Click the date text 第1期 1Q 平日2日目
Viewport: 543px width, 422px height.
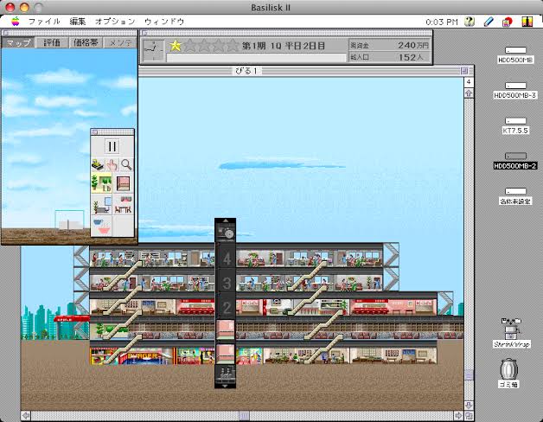click(284, 46)
